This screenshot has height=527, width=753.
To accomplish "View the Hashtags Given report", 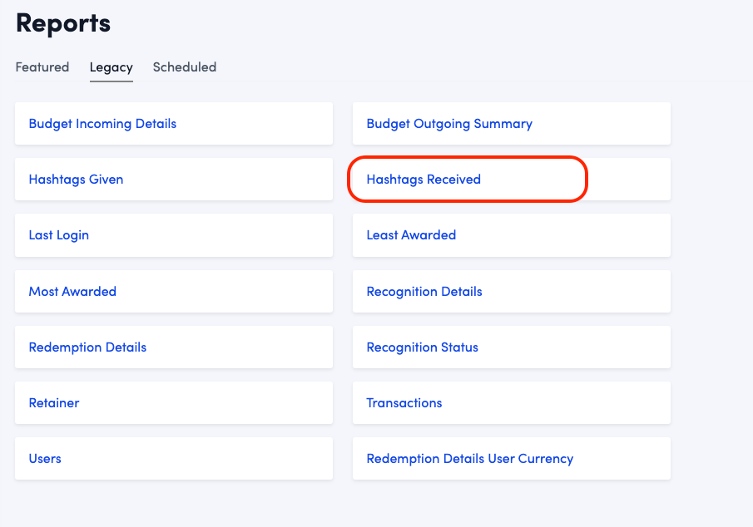I will point(76,180).
